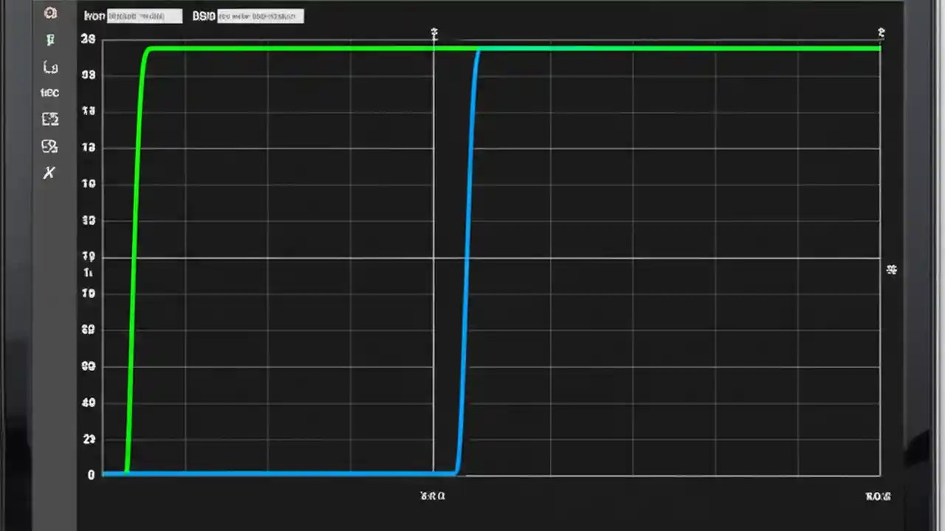Open the Ivon channel dropdown field
Viewport: 945px width, 531px height.
pyautogui.click(x=145, y=15)
